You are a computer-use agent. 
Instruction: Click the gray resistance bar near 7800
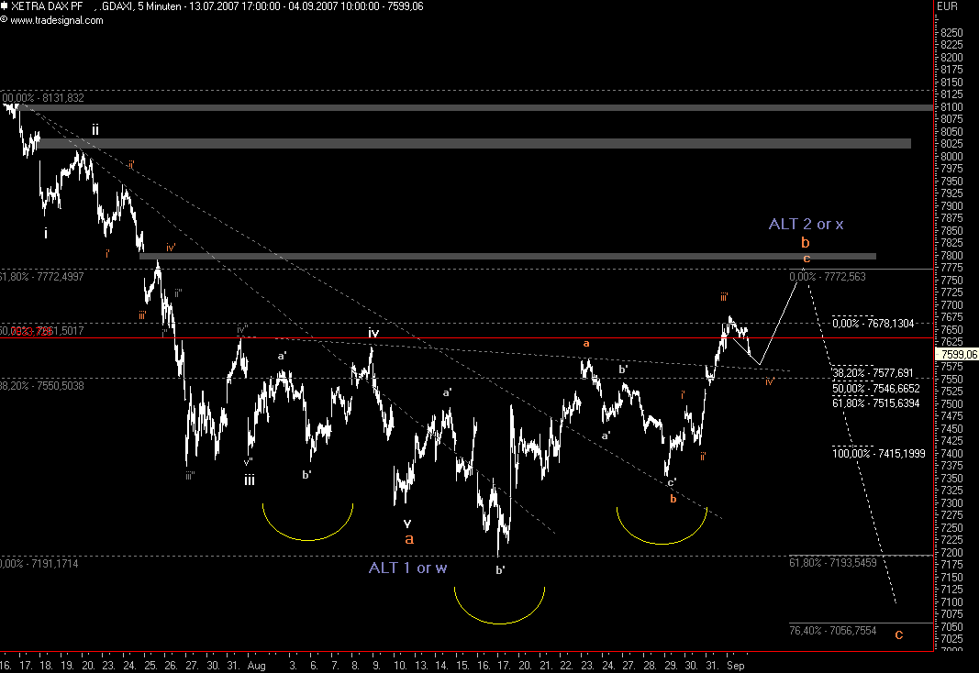(507, 256)
